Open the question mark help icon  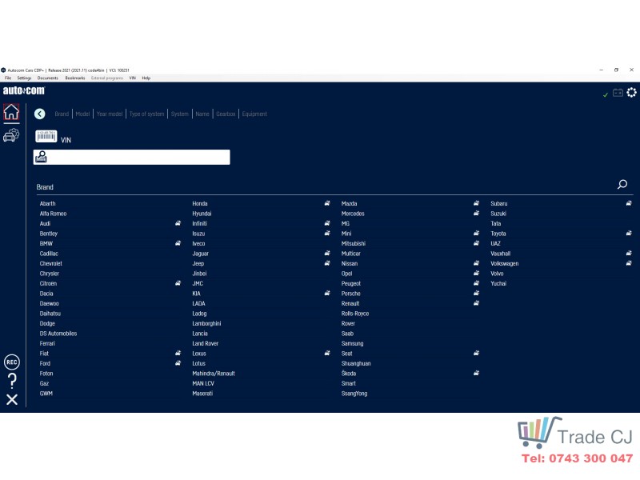point(12,381)
